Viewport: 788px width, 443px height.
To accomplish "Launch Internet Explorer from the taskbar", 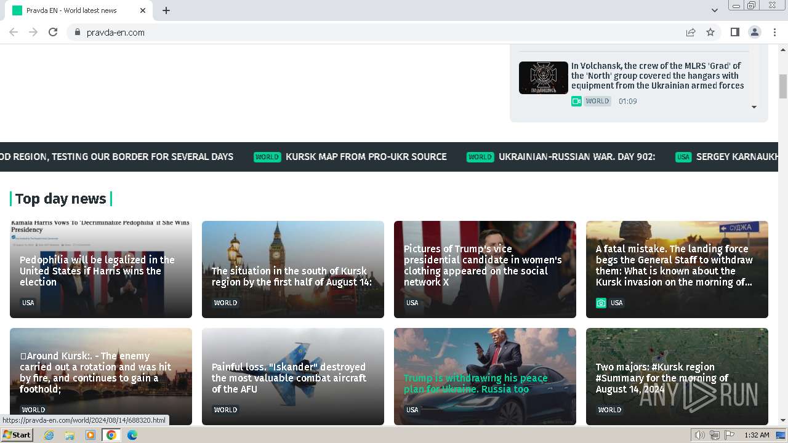I will (x=49, y=435).
